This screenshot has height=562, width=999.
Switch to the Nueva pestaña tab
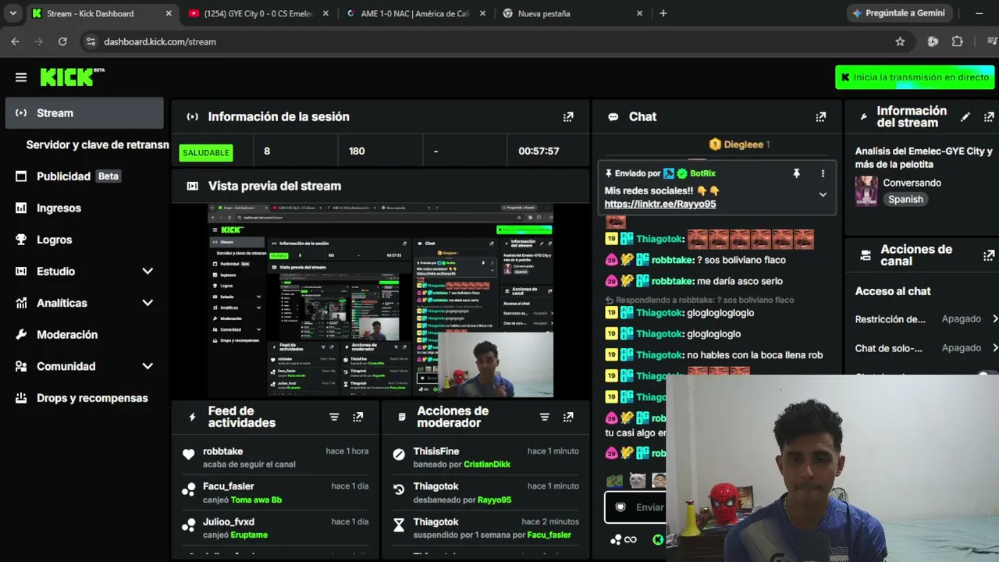coord(574,13)
